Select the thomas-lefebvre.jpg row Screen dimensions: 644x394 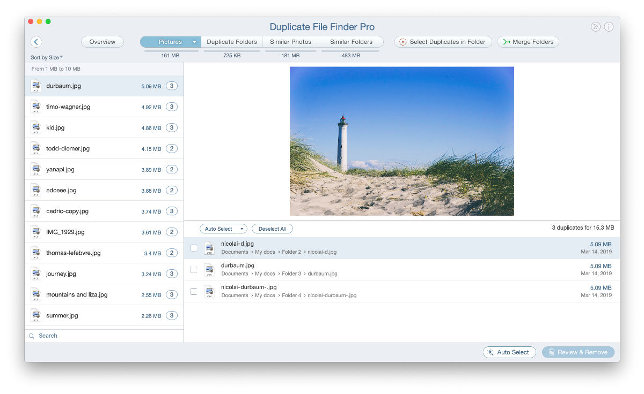pyautogui.click(x=104, y=253)
